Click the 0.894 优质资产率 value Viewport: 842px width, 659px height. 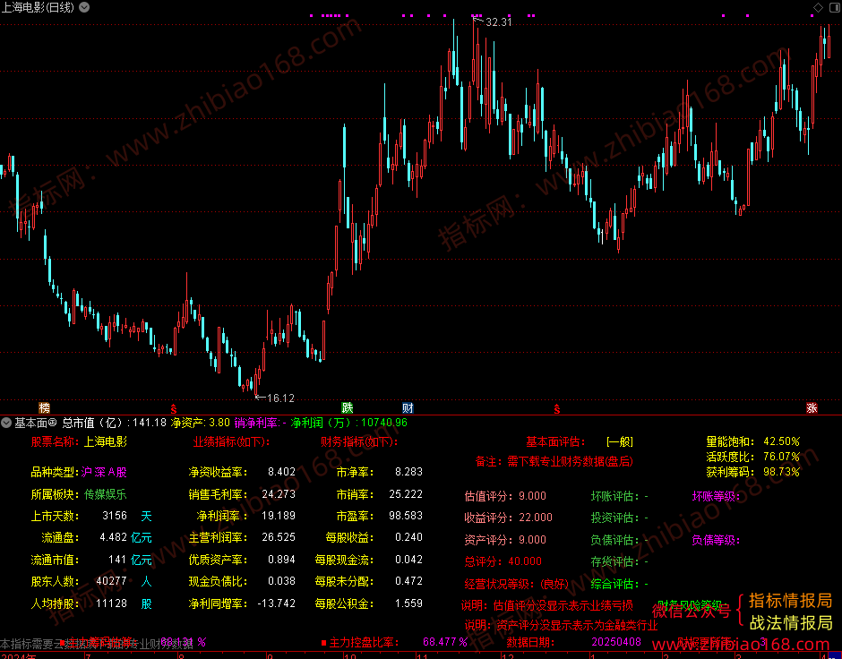click(282, 560)
